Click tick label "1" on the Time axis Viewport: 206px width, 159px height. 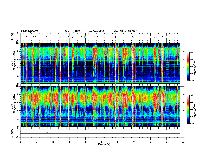tap(37, 142)
